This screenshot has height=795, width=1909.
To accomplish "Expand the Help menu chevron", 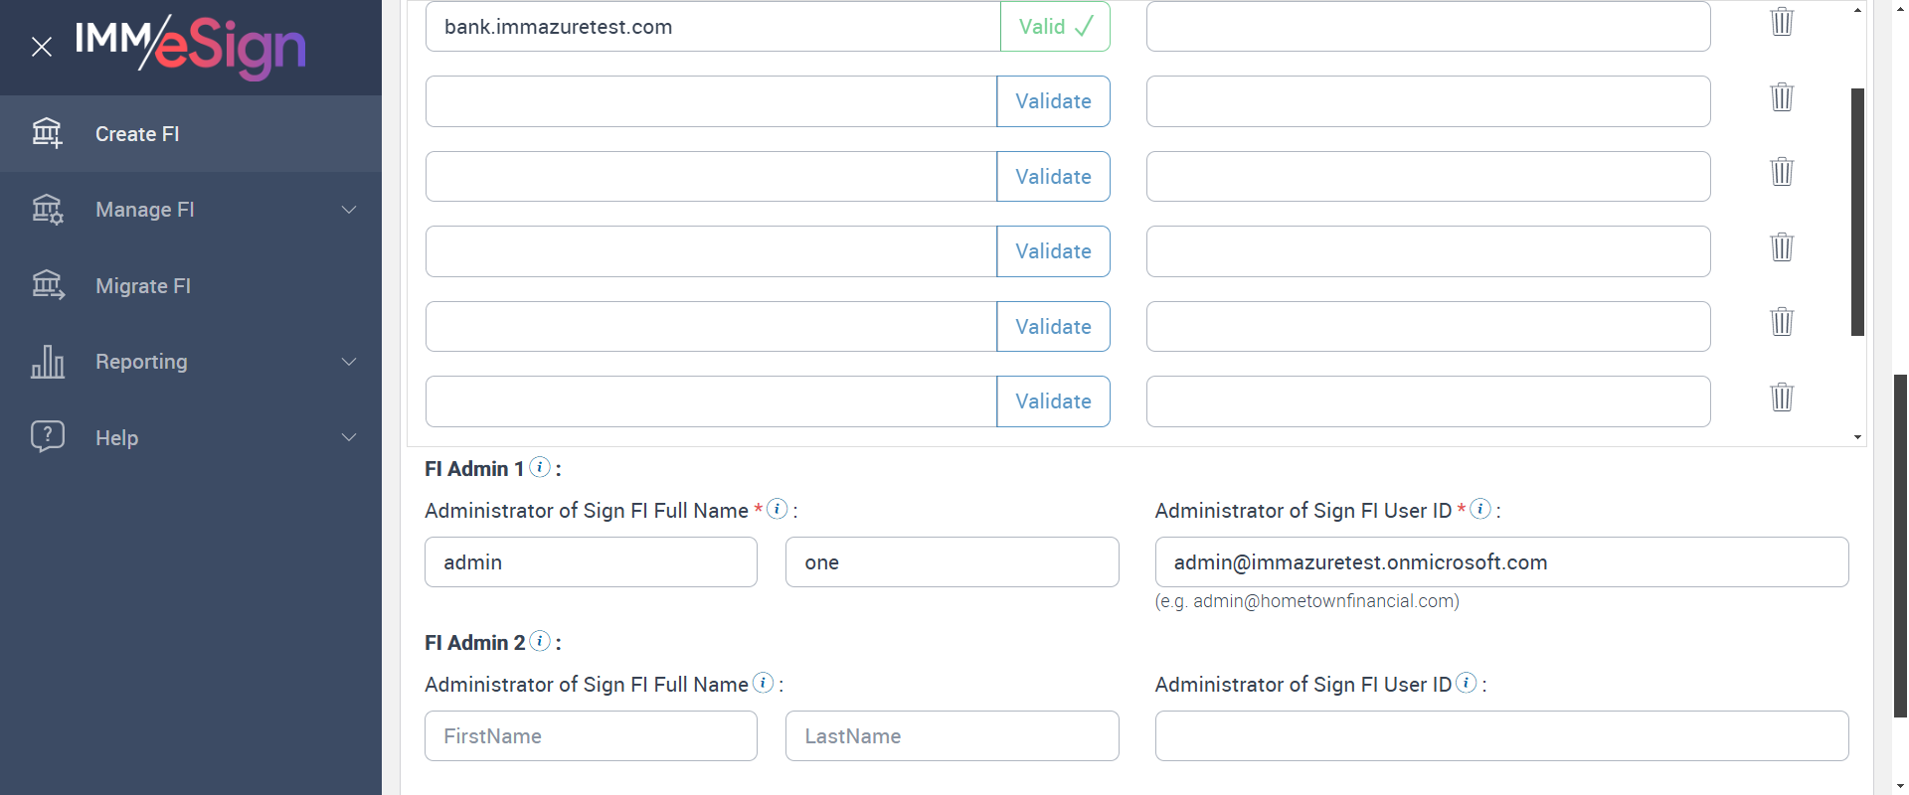I will tap(349, 437).
